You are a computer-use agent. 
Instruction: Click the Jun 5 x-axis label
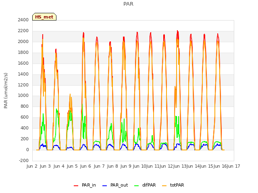(72, 166)
